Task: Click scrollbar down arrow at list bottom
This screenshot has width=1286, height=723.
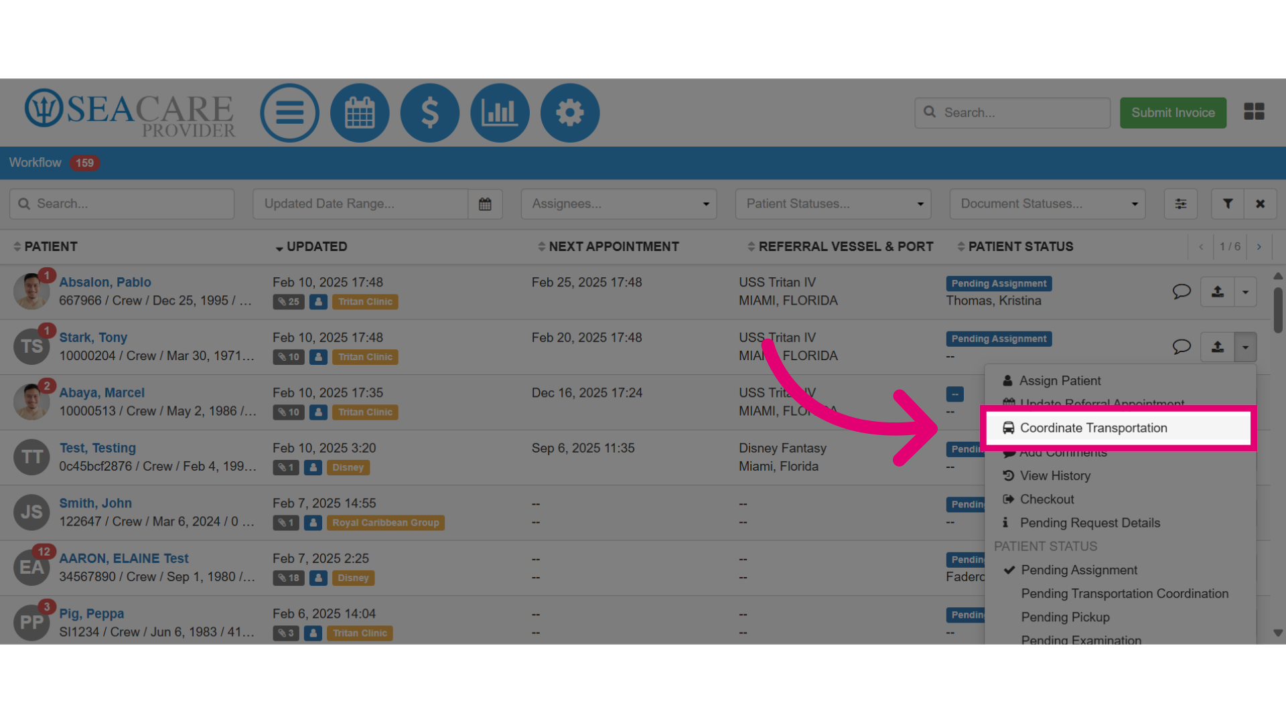Action: point(1278,633)
